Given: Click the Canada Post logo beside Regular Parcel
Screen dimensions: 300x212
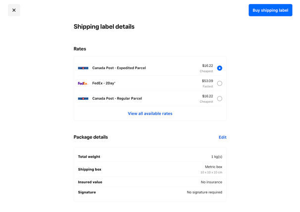Looking at the screenshot, I should point(83,99).
